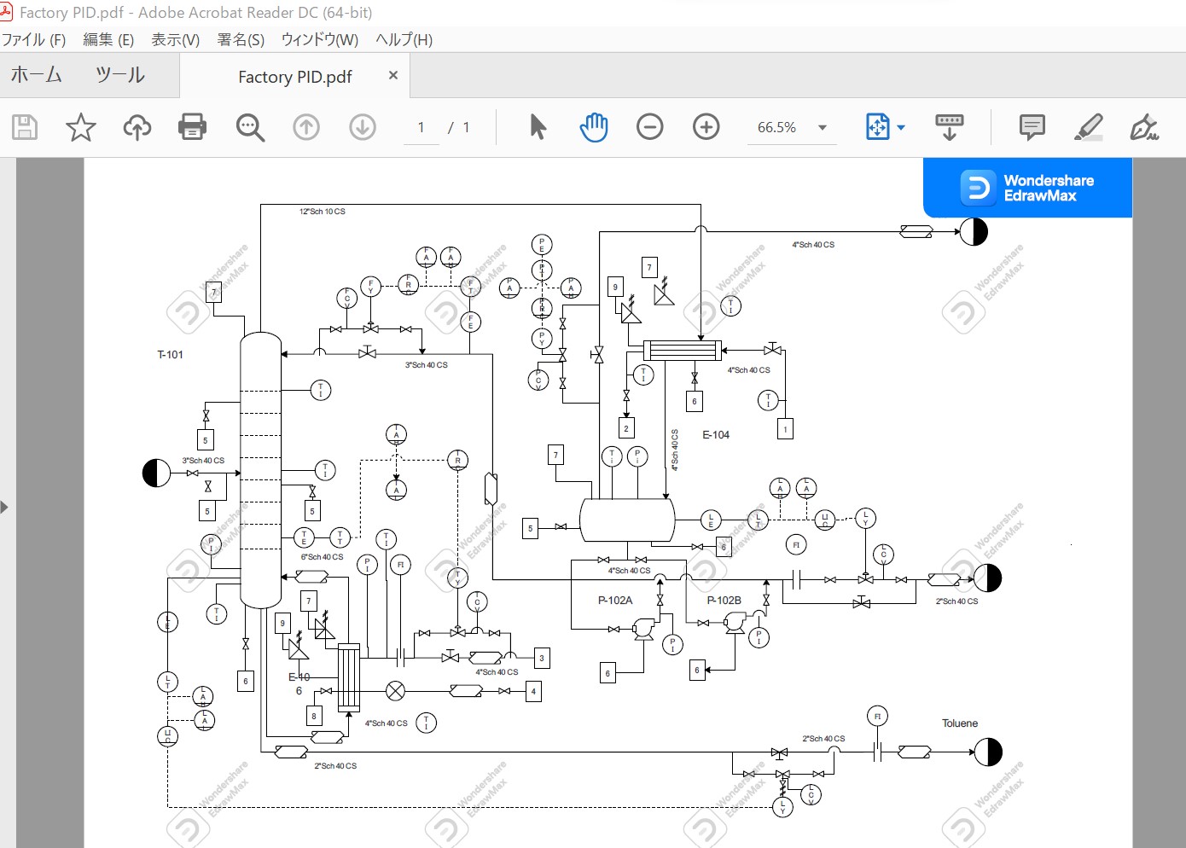Go to next page arrow
This screenshot has height=848, width=1186.
363,127
